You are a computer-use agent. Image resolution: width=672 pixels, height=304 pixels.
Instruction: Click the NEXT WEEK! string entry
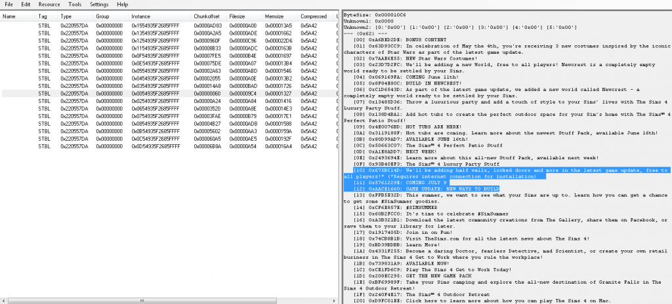point(396,152)
